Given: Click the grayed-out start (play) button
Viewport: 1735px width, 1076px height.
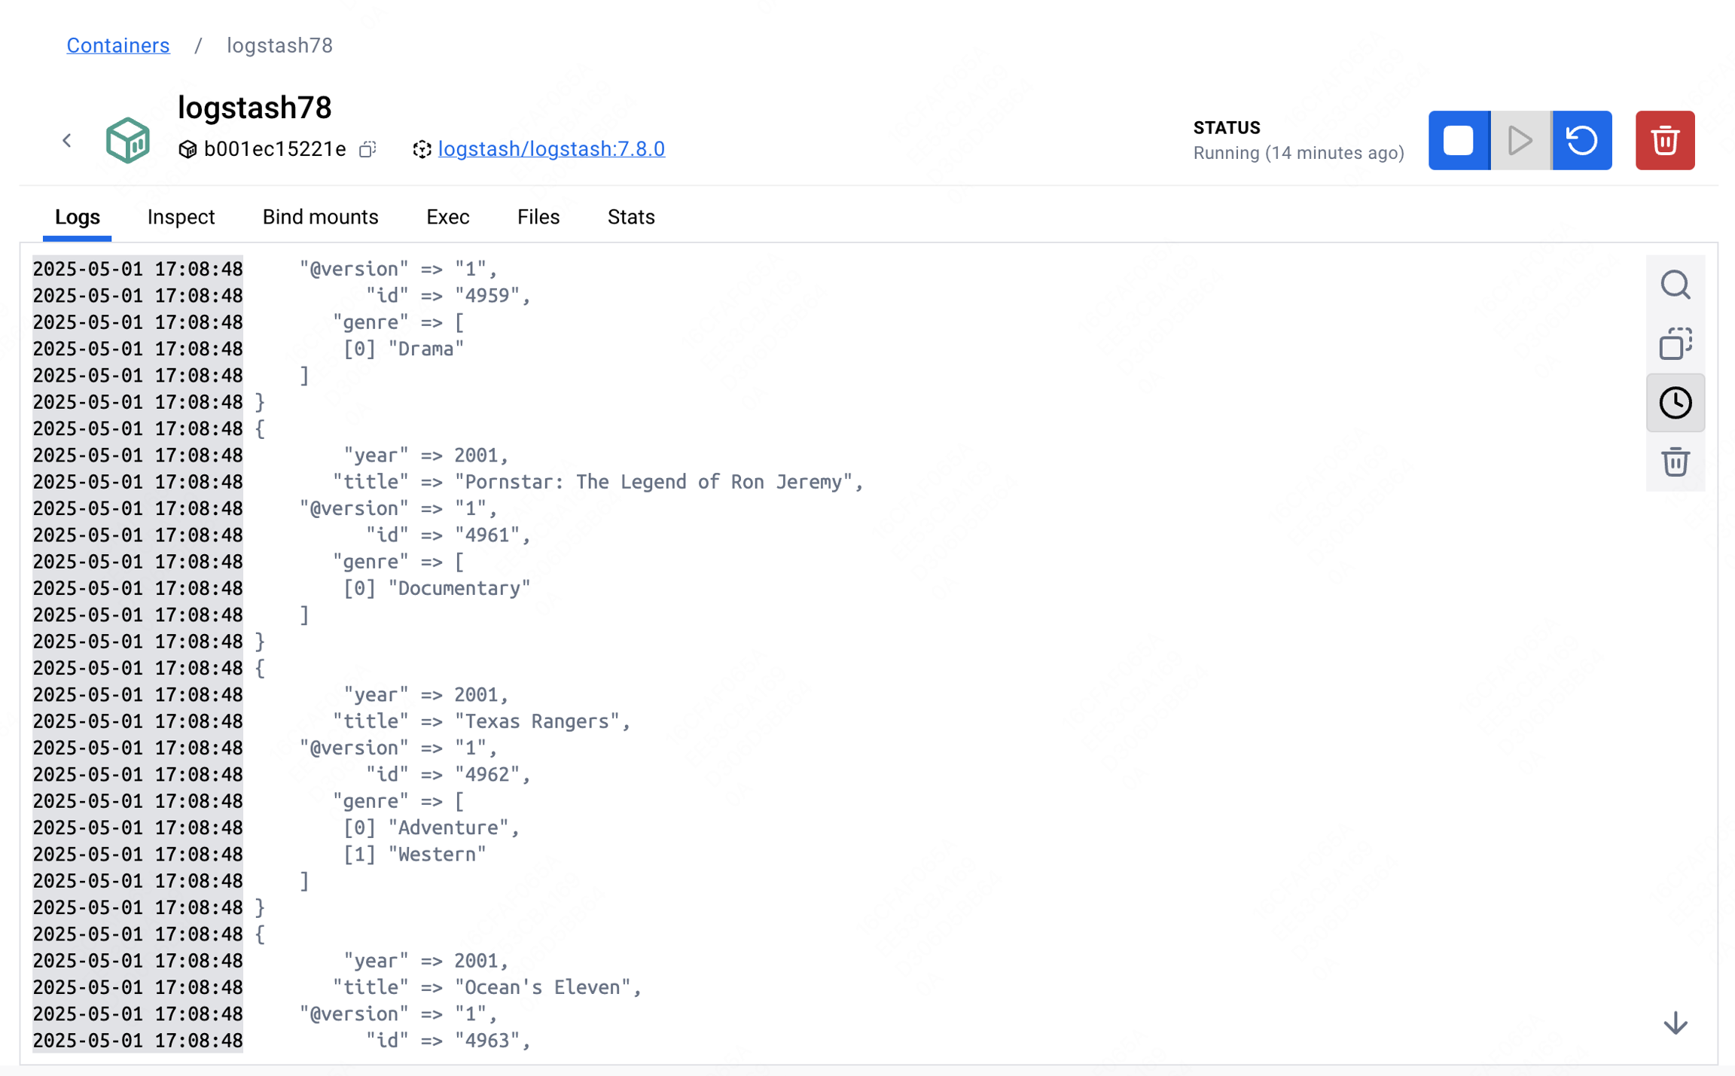Looking at the screenshot, I should tap(1520, 141).
